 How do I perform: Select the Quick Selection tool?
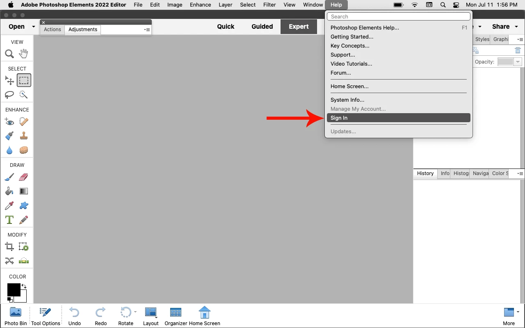(24, 95)
